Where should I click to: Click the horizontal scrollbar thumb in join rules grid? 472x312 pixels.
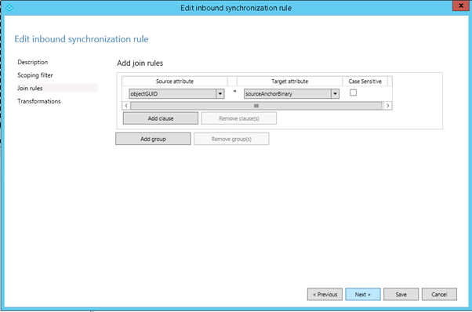(x=256, y=106)
